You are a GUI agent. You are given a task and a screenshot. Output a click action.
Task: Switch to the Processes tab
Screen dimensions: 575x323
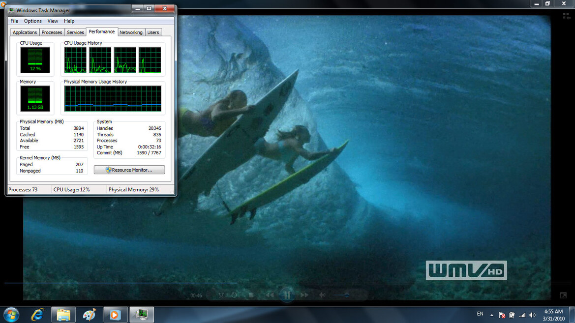tap(52, 32)
